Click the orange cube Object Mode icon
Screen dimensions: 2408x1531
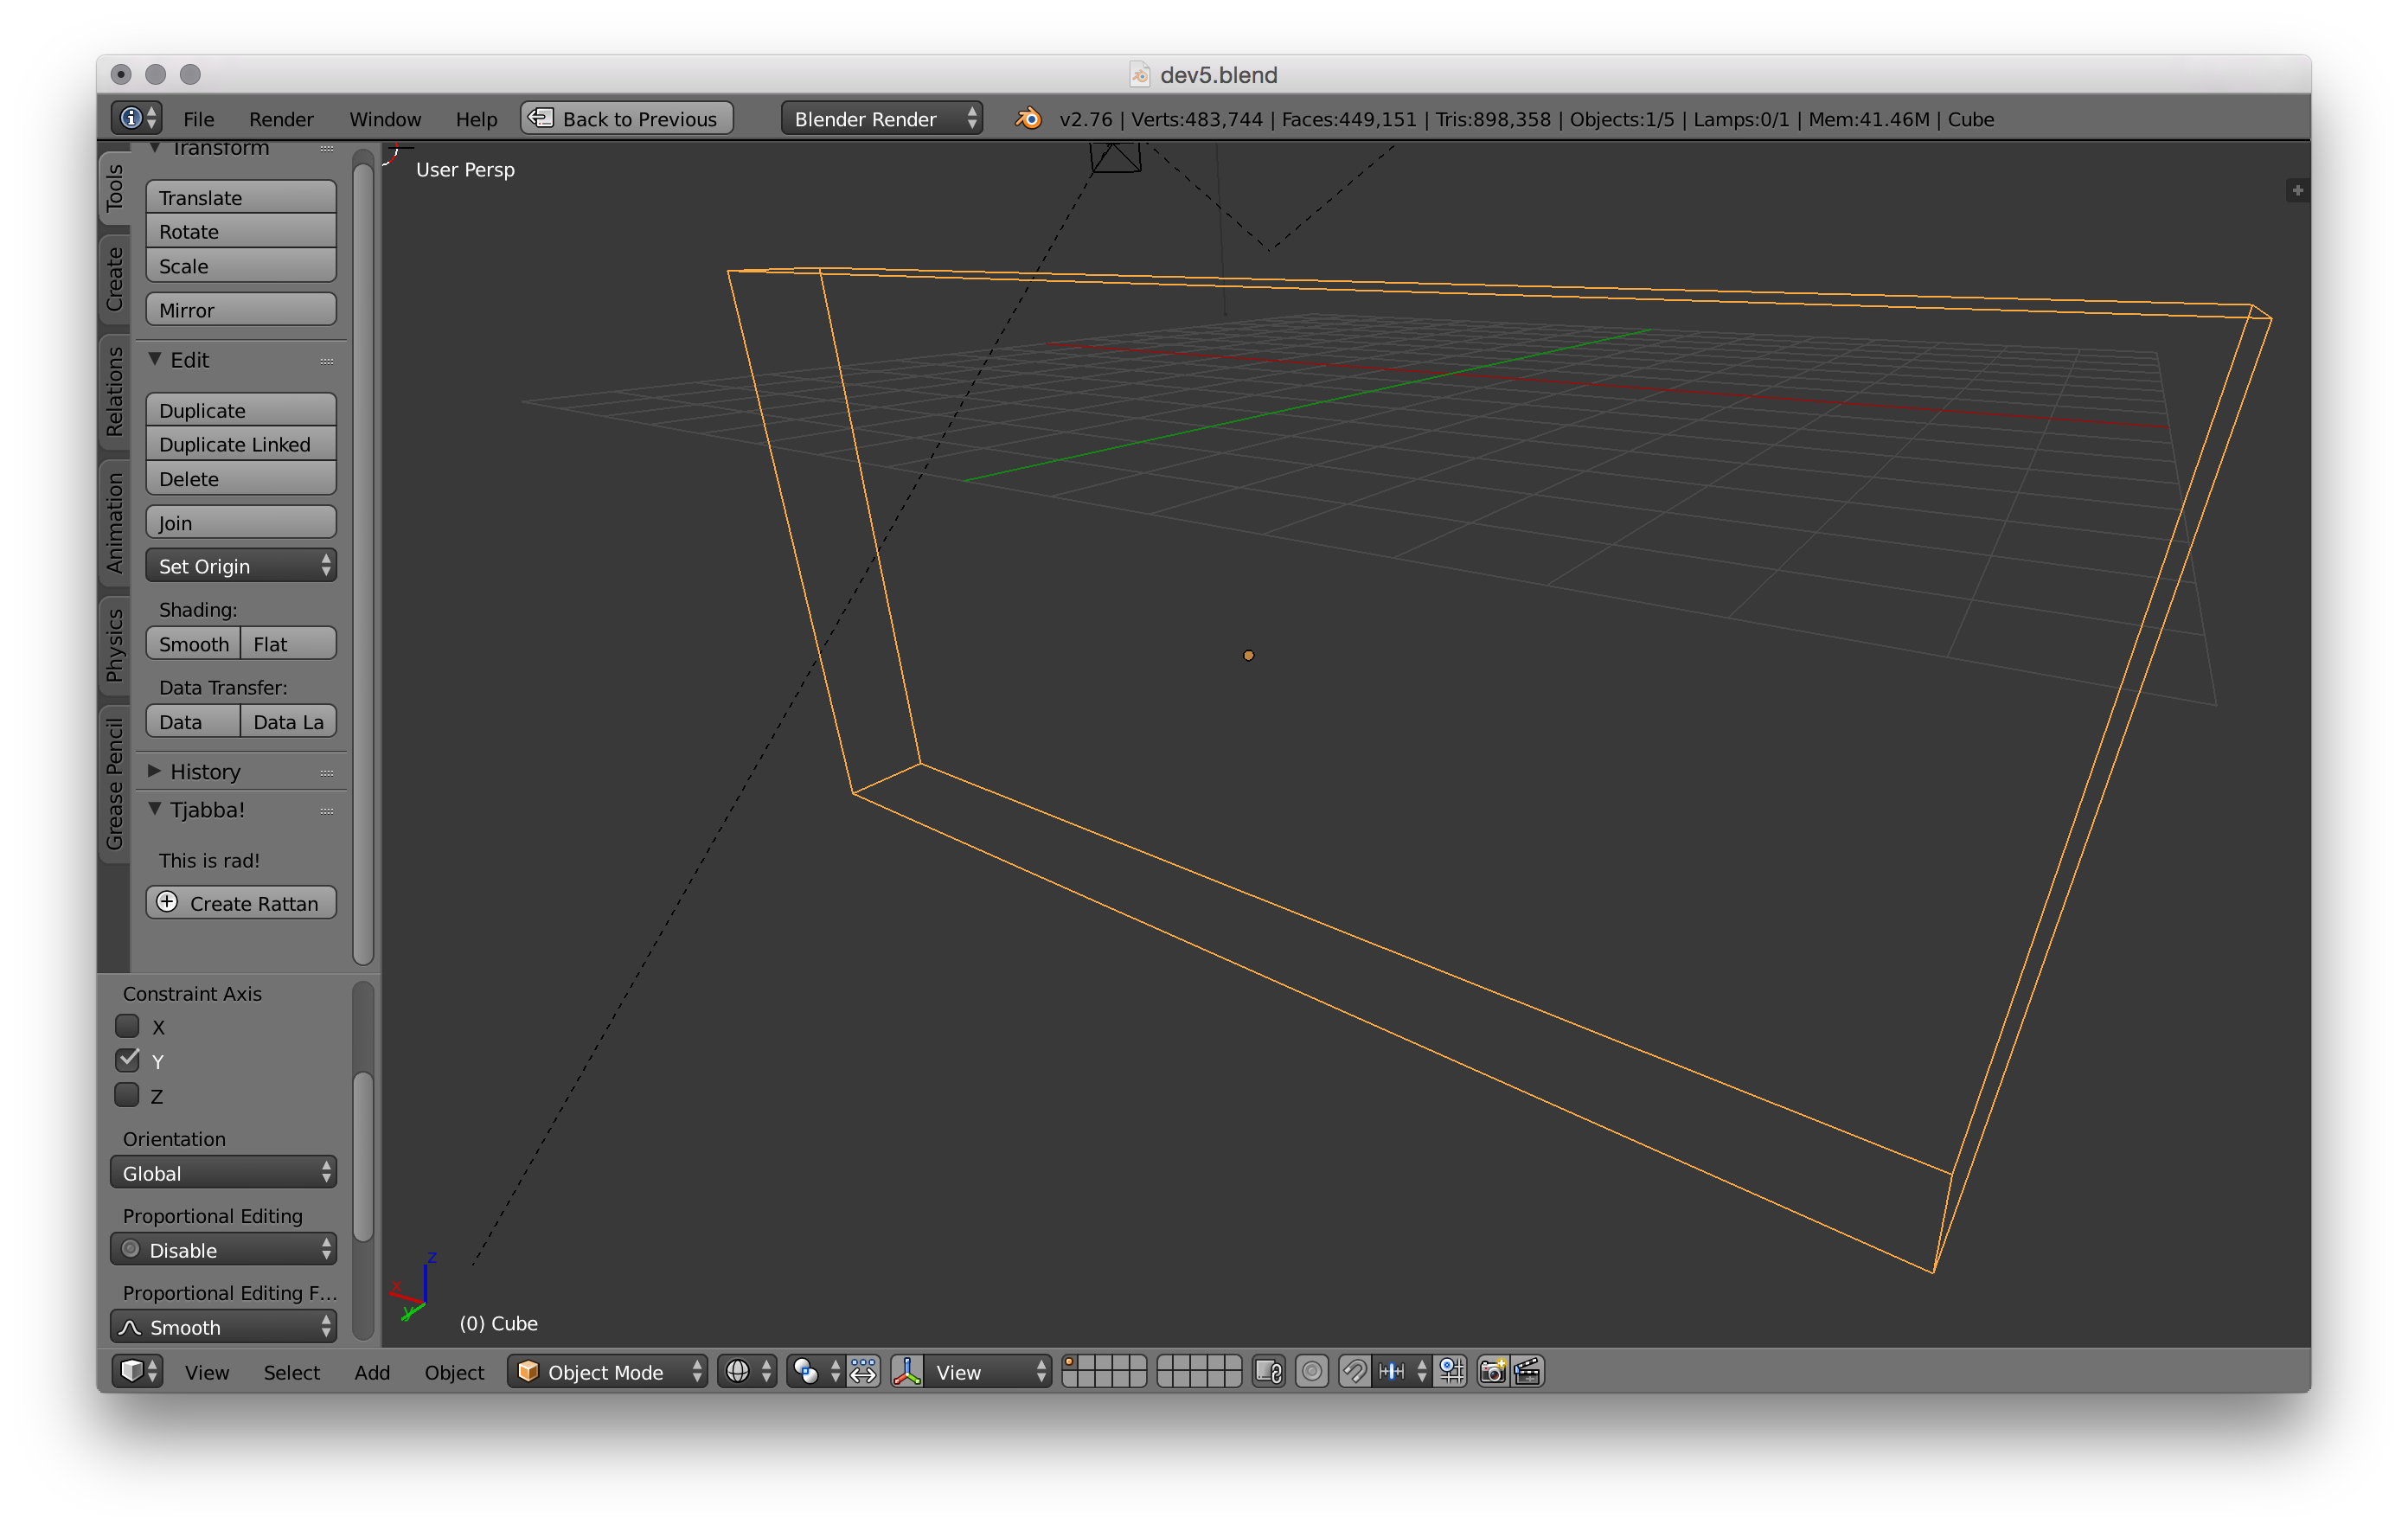[528, 1371]
